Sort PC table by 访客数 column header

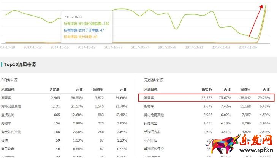point(54,89)
